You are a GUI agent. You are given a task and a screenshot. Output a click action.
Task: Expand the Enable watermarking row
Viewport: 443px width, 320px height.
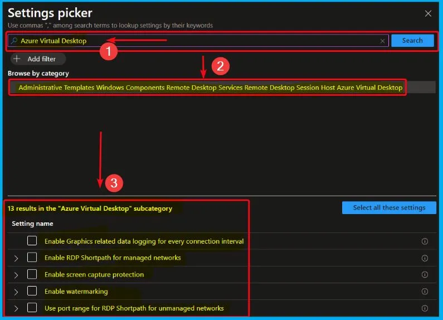pos(16,292)
